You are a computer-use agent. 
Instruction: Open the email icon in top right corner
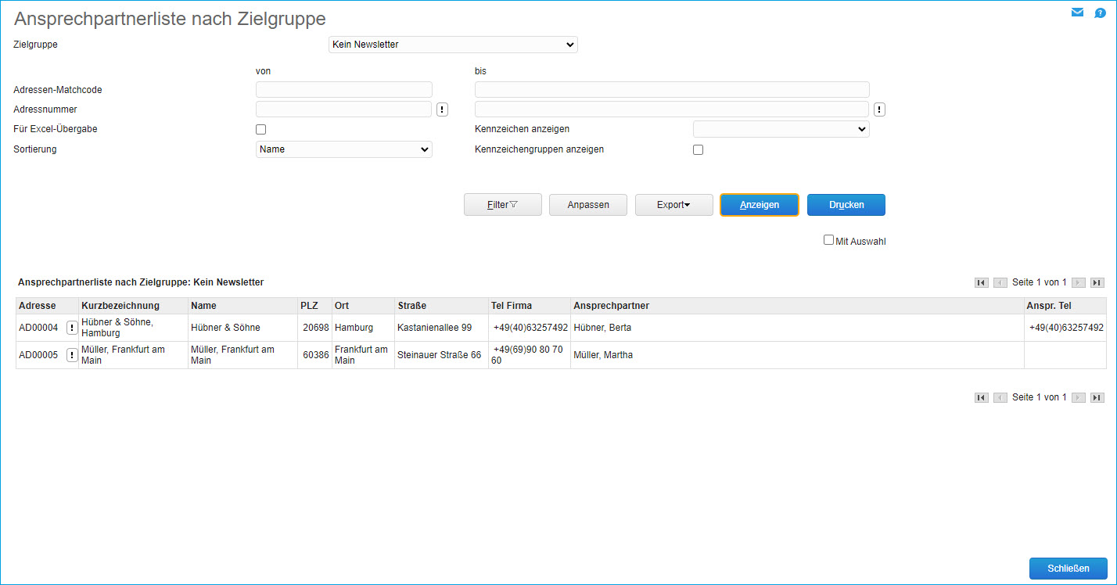click(x=1077, y=12)
